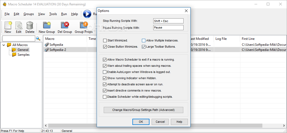Image resolution: width=287 pixels, height=133 pixels.
Task: Toggle Start Minimized checkbox
Action: click(105, 40)
